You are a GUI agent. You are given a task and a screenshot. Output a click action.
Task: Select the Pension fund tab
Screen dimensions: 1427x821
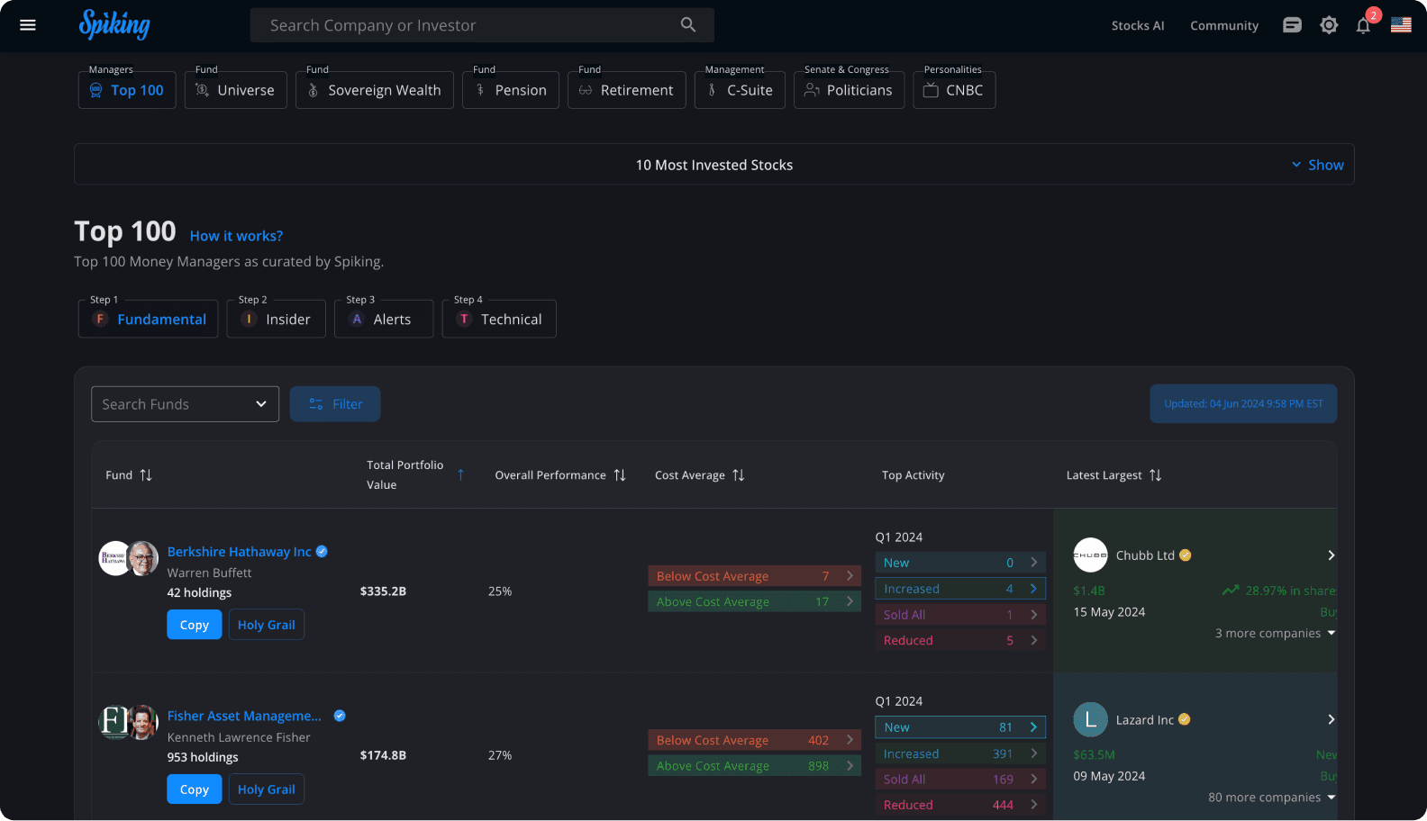pos(511,90)
